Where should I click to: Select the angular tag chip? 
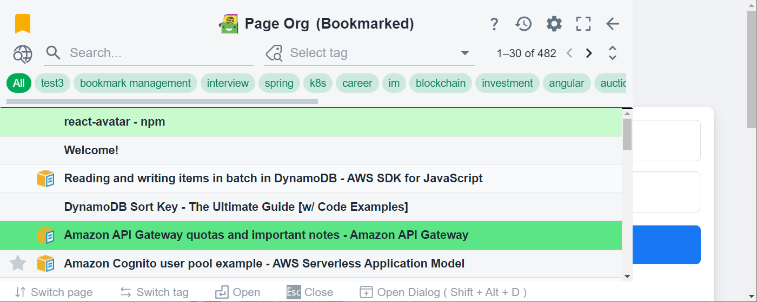click(567, 83)
